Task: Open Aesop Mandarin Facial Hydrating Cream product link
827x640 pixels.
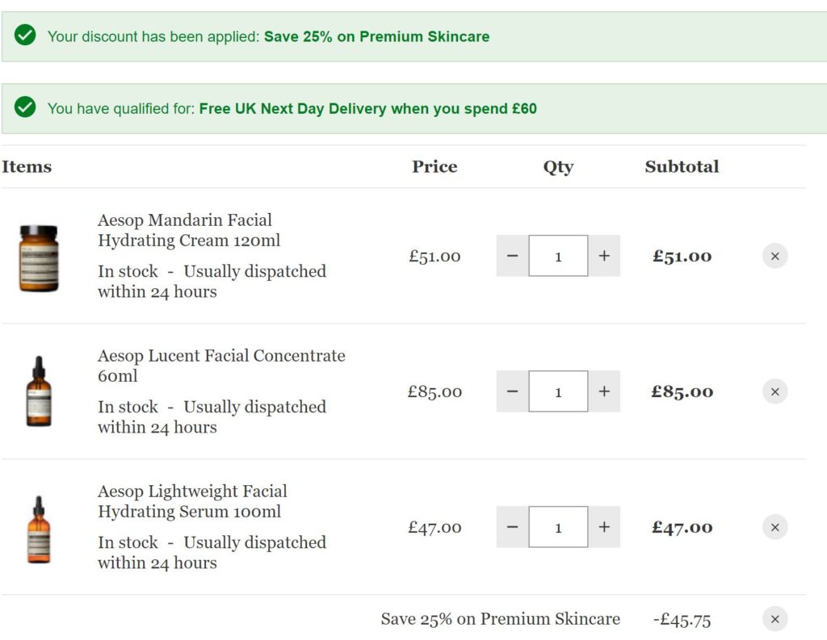Action: (186, 230)
